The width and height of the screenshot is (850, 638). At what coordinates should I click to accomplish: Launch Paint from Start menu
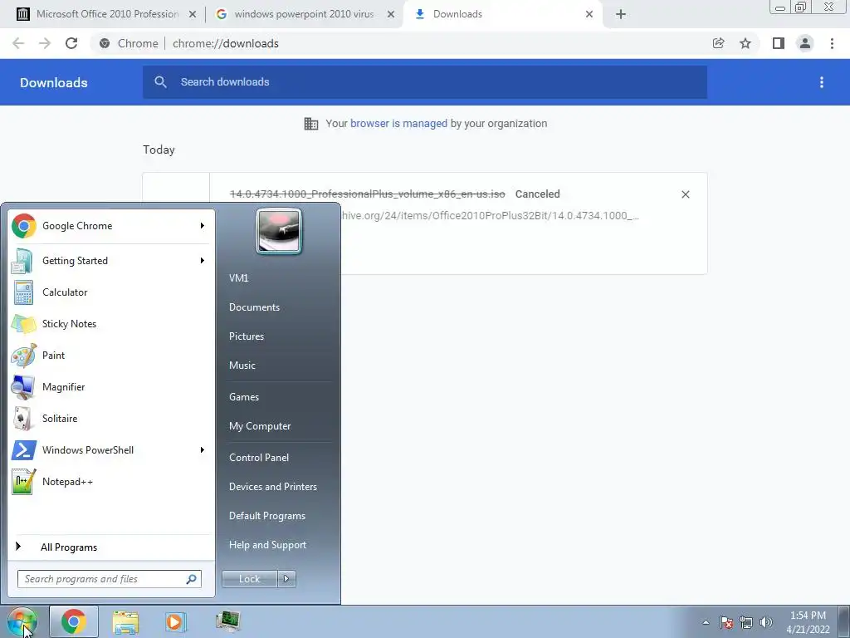pos(111,356)
